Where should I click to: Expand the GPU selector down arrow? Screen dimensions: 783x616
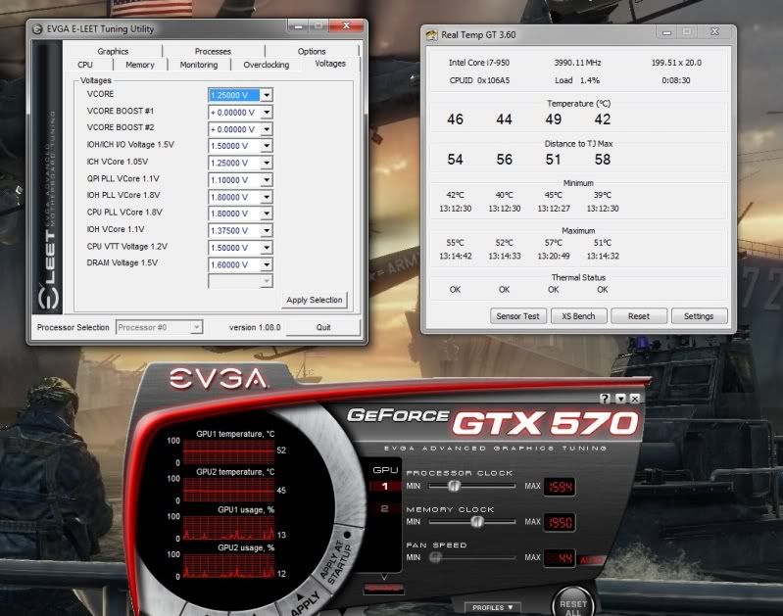click(x=384, y=577)
